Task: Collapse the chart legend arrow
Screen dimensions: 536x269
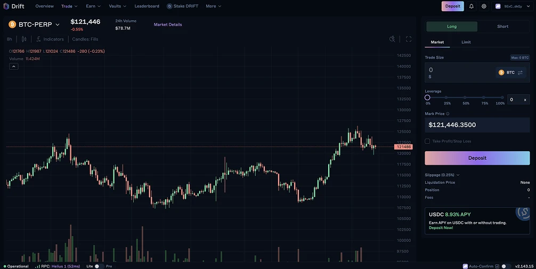Action: (14, 67)
